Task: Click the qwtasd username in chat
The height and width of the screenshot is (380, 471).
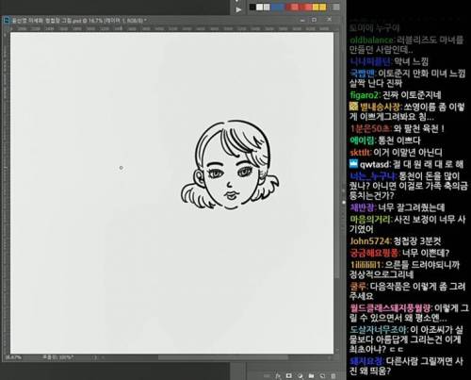Action: pyautogui.click(x=375, y=164)
